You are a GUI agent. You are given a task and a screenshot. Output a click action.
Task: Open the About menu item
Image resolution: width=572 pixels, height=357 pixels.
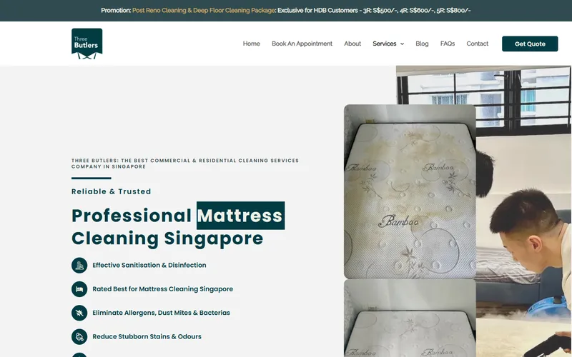pyautogui.click(x=352, y=44)
